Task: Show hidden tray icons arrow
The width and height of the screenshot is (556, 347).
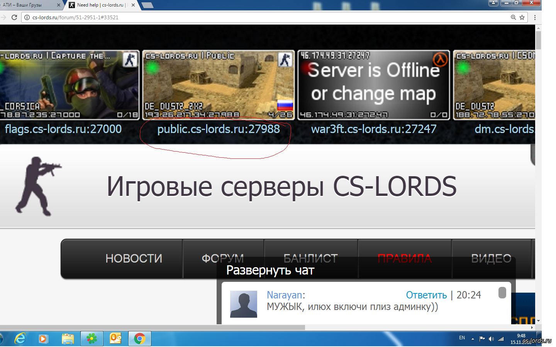Action: click(473, 339)
